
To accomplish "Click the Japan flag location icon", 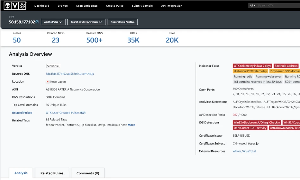I will tap(48, 82).
